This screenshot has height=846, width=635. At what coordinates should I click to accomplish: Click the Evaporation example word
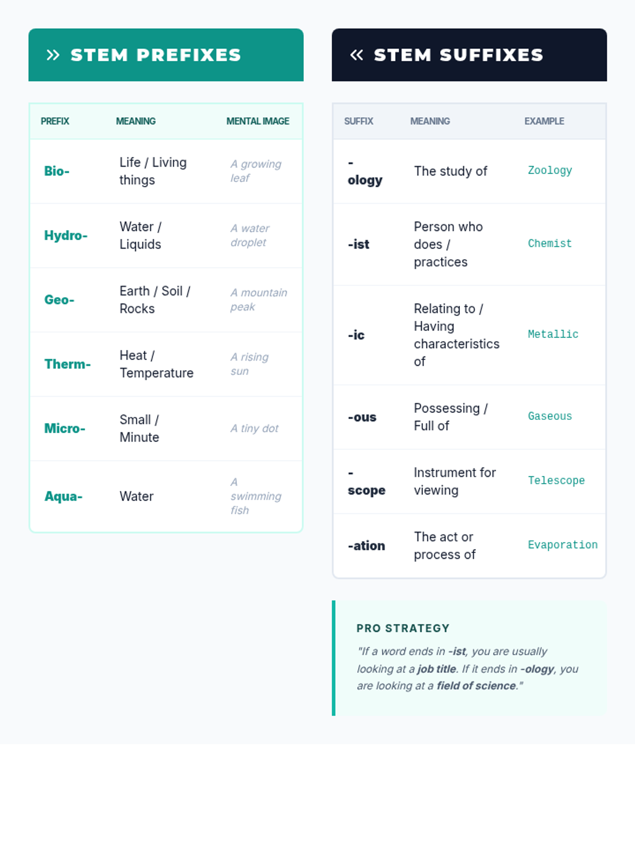(x=563, y=545)
